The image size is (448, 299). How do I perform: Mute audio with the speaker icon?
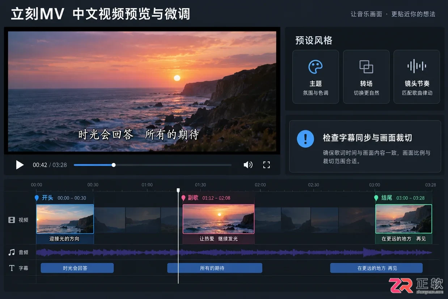pos(248,165)
